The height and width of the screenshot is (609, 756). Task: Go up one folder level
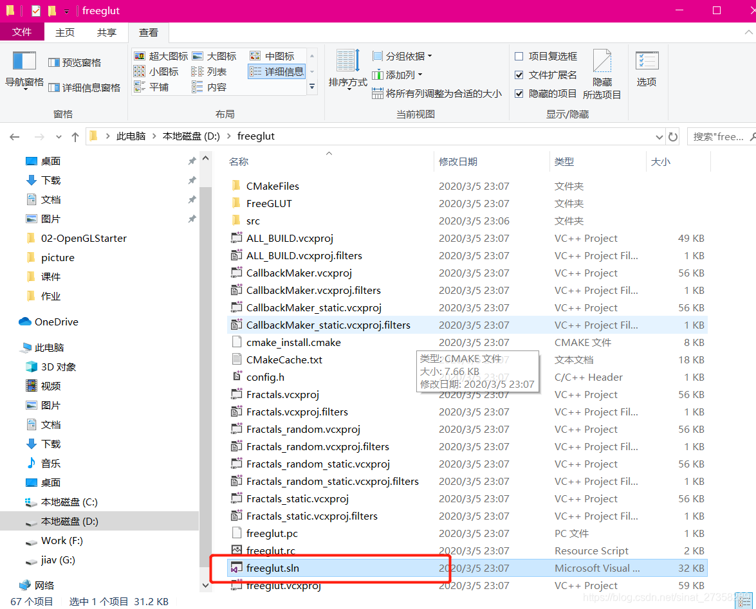tap(75, 137)
